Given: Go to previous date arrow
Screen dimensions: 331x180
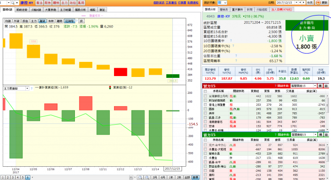Looking at the screenshot, I should pos(300,3).
